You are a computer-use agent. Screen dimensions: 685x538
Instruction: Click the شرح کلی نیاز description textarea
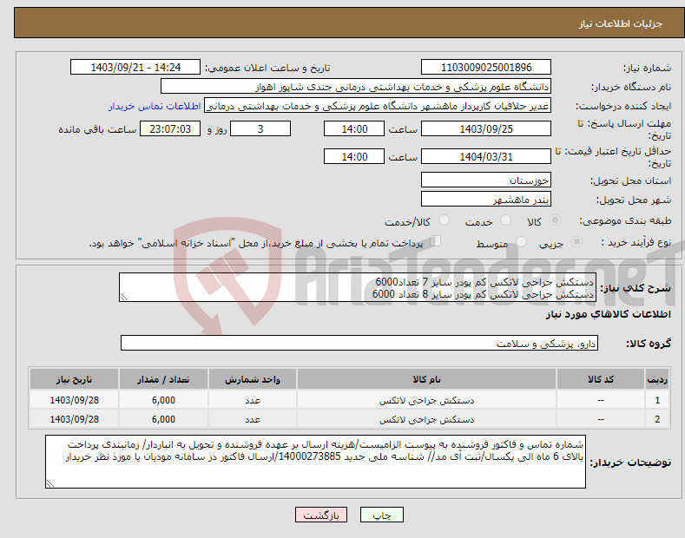tap(358, 287)
